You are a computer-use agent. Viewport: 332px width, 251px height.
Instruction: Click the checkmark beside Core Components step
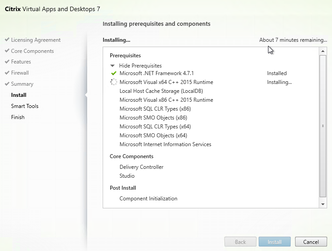7,51
